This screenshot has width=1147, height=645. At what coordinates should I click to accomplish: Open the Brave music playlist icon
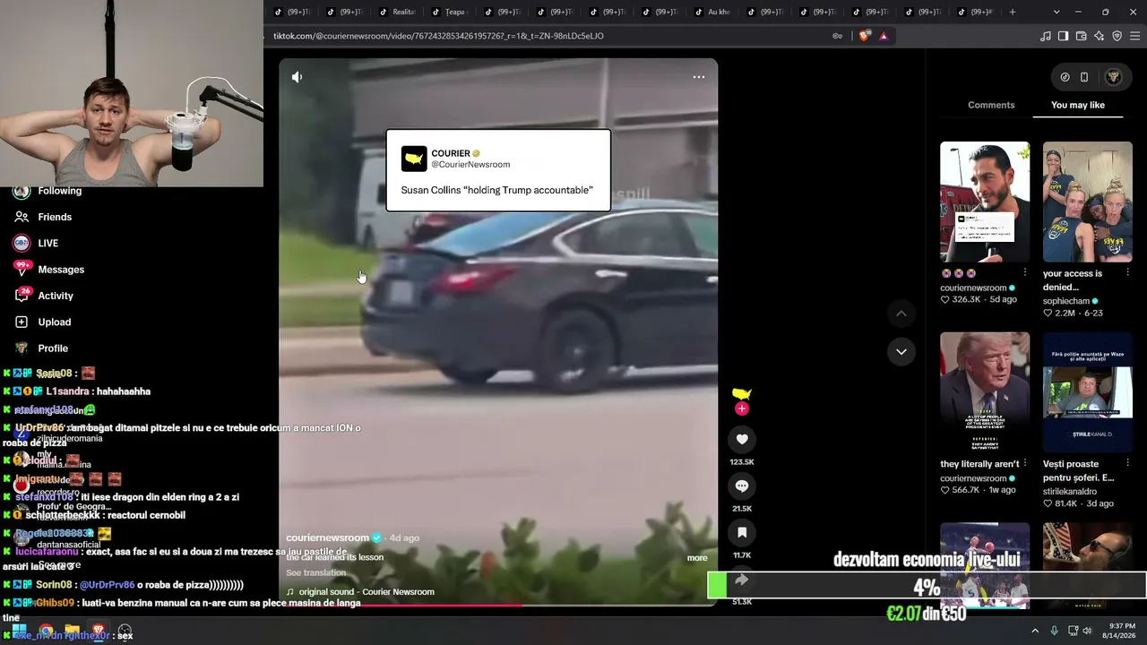(x=1045, y=36)
